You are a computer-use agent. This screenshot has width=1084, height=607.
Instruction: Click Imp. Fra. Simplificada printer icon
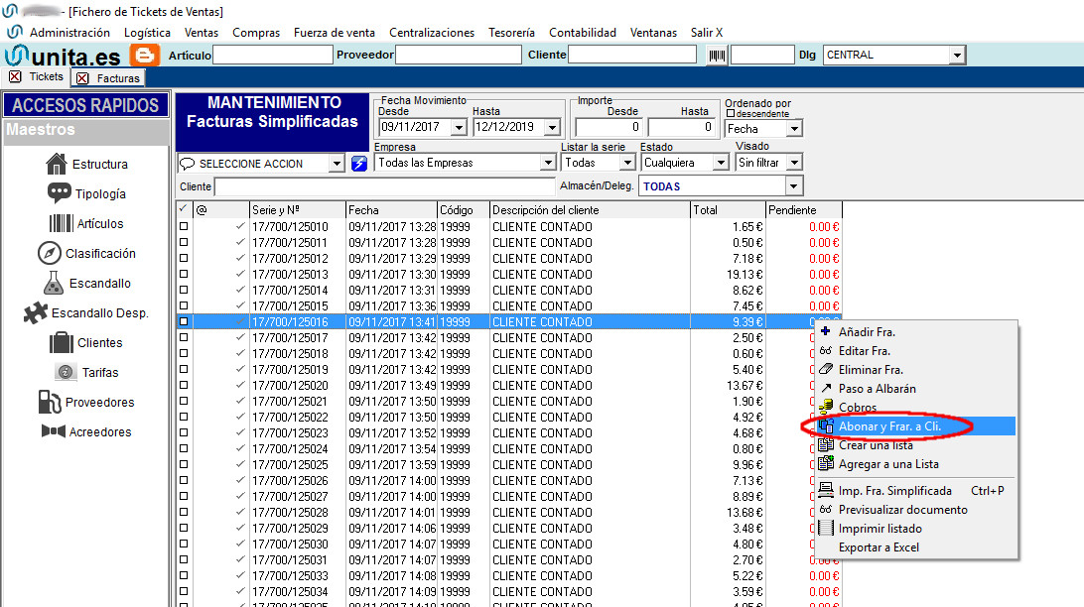tap(826, 490)
